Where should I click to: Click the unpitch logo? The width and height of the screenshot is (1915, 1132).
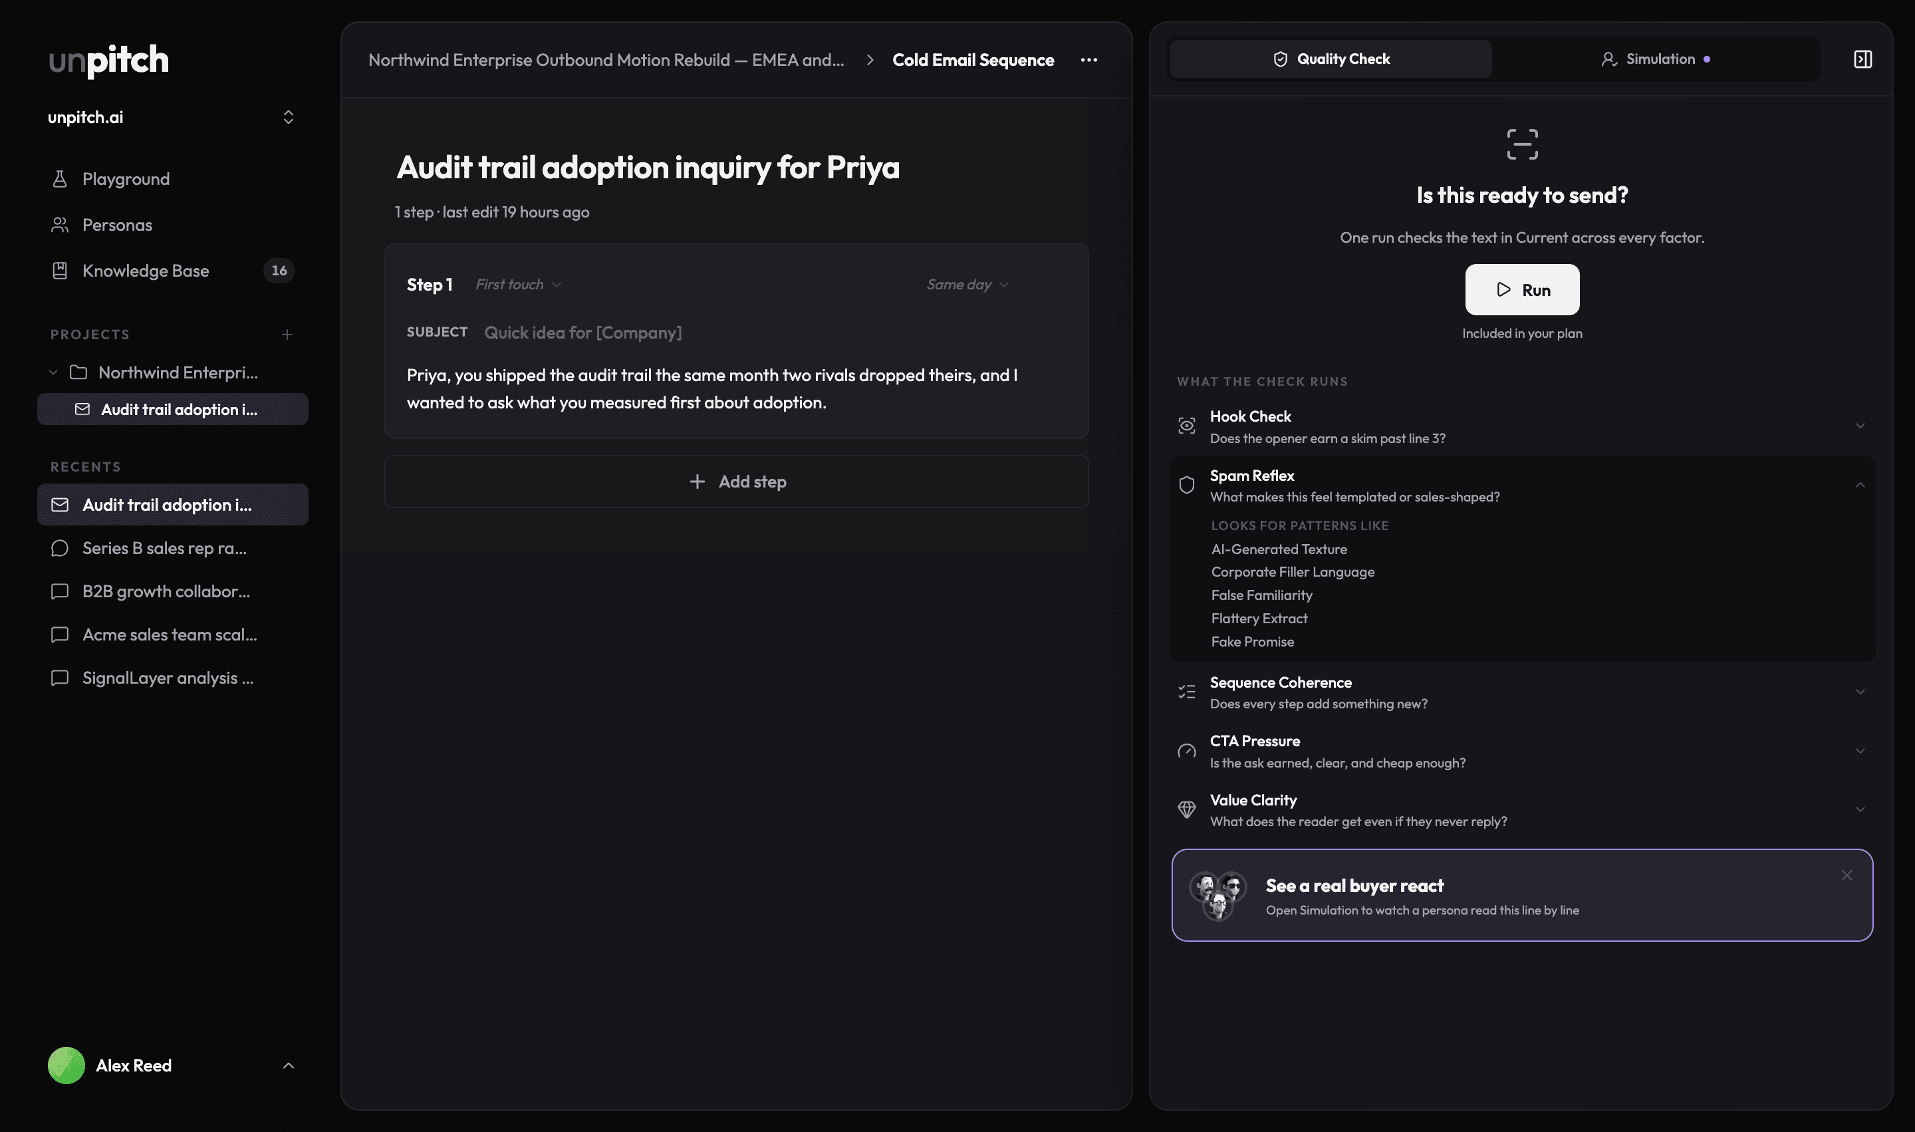point(109,61)
